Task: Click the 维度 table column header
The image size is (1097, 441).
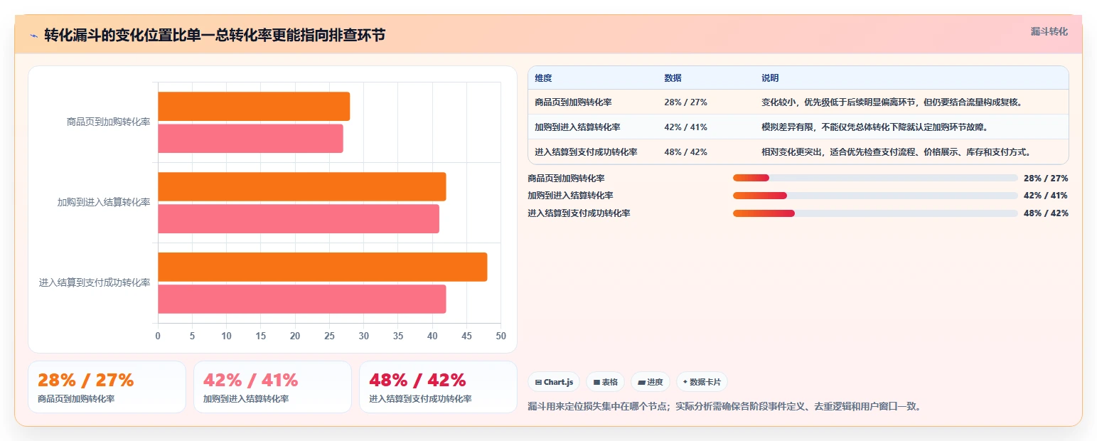Action: (x=543, y=78)
